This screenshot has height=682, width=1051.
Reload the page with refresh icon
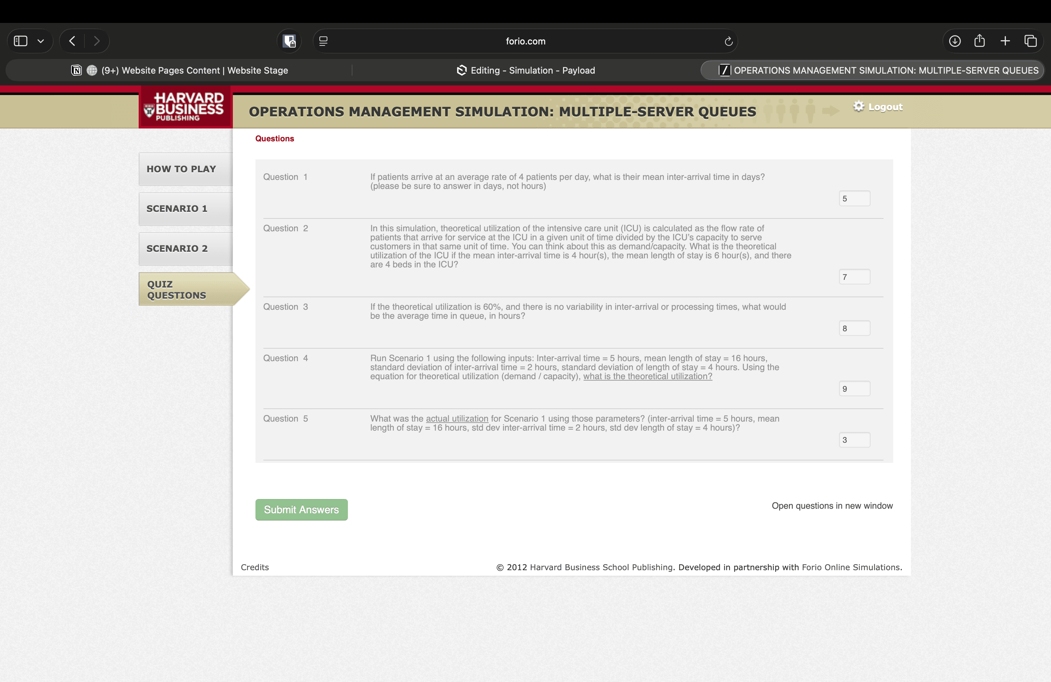pos(728,41)
